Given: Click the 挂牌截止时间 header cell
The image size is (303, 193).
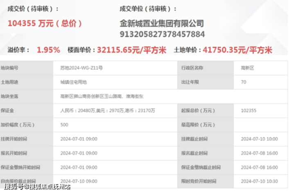Looking at the screenshot, I should pos(206,139).
